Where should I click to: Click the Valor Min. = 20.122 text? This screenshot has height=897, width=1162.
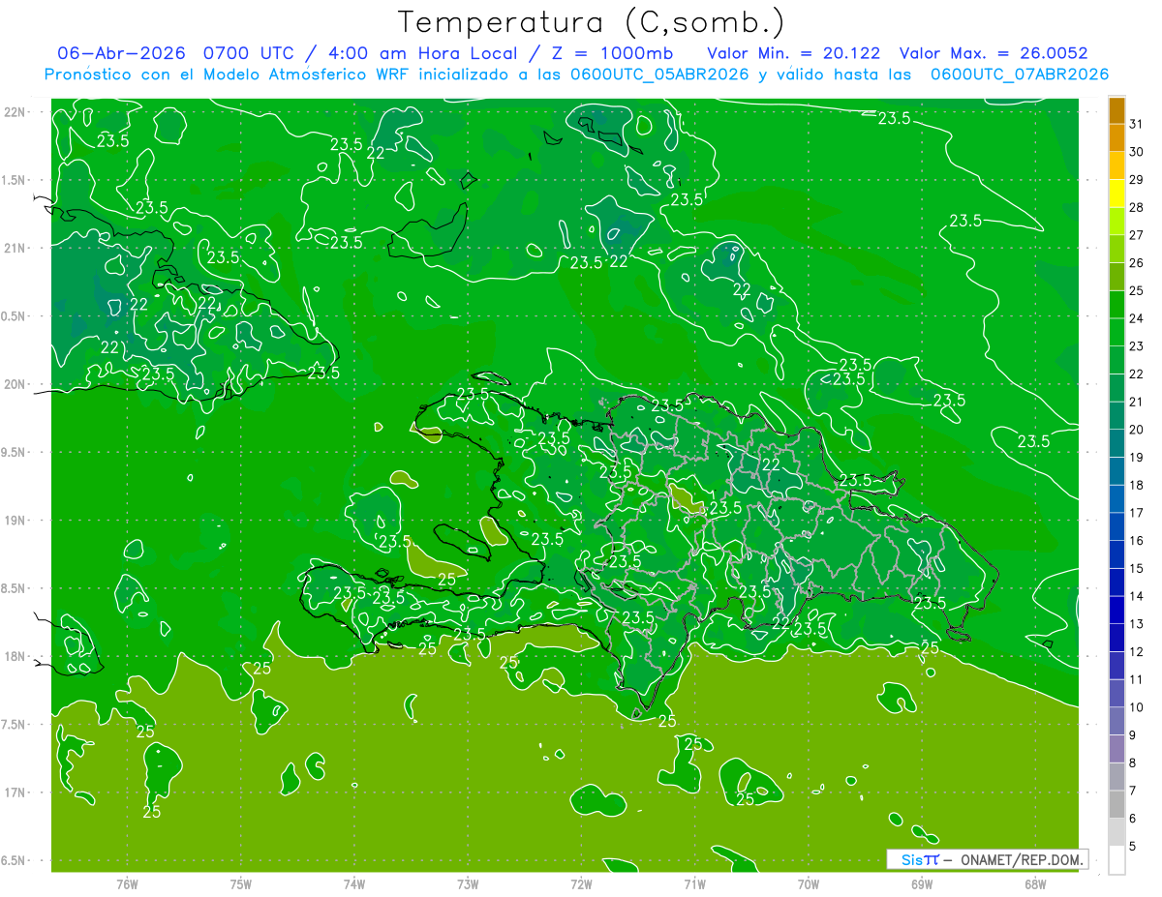(x=794, y=53)
